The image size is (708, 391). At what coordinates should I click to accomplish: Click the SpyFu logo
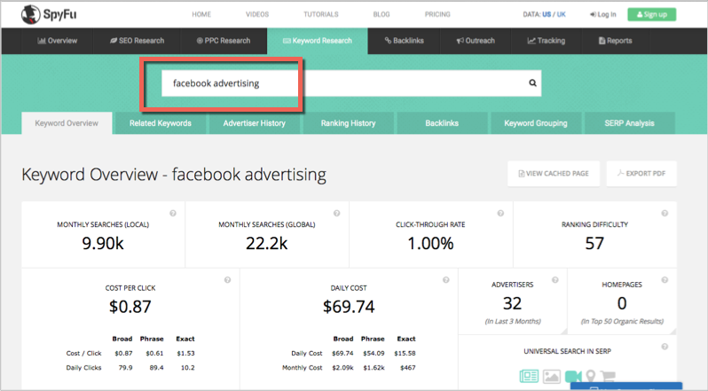pos(49,14)
